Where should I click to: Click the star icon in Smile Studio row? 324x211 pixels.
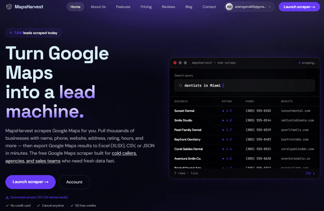pos(223,120)
